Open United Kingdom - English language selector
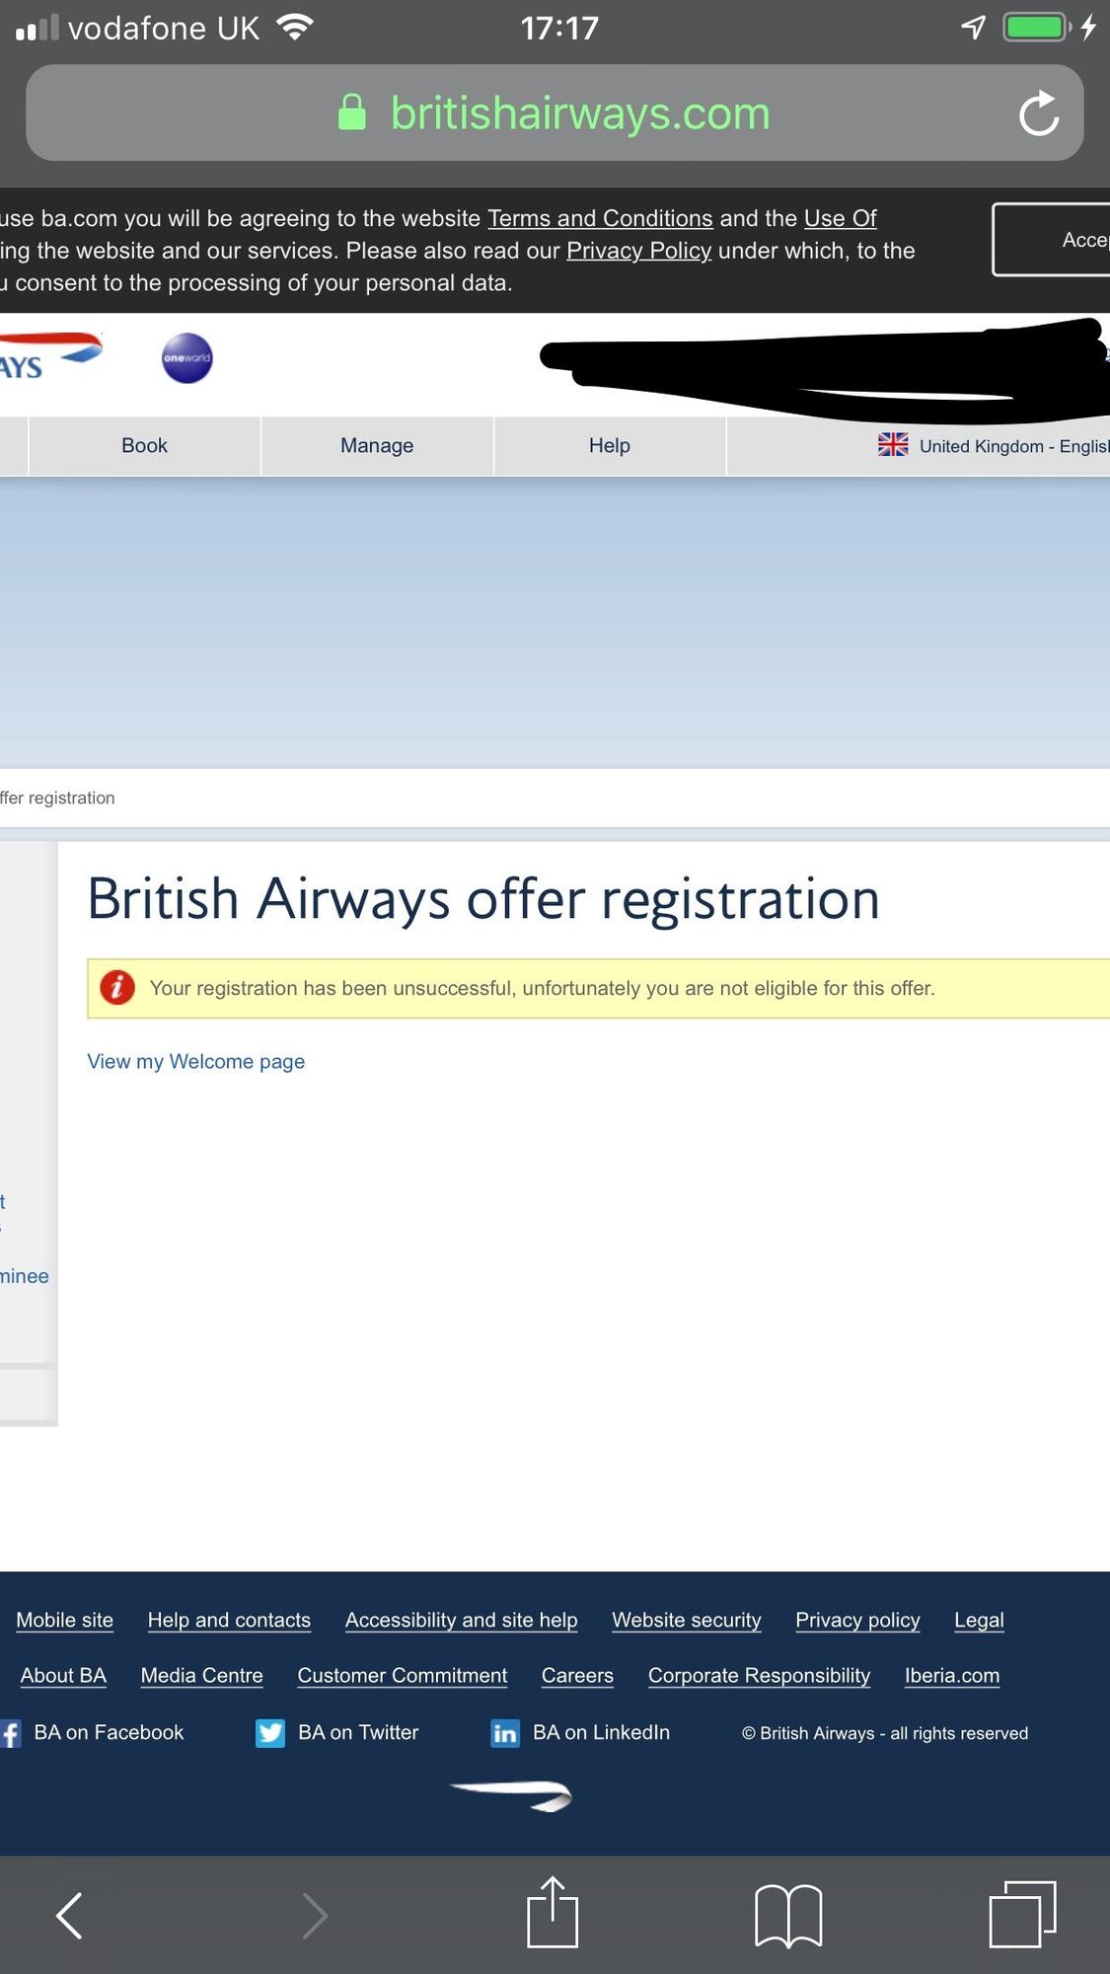Image resolution: width=1110 pixels, height=1974 pixels. point(994,446)
